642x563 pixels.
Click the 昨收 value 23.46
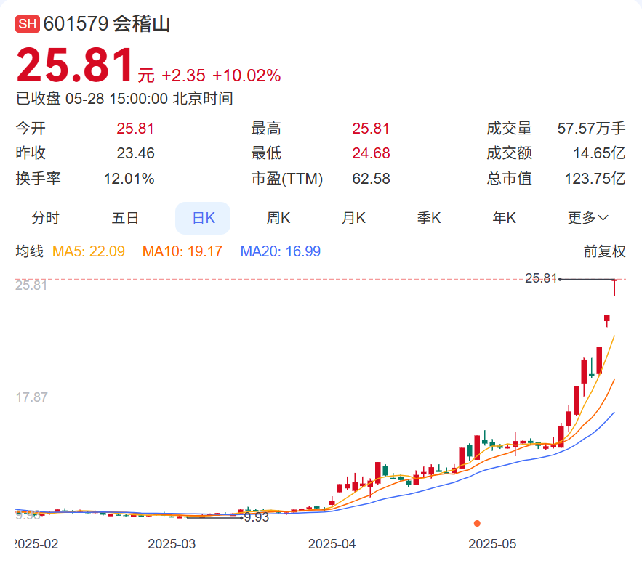tap(135, 153)
